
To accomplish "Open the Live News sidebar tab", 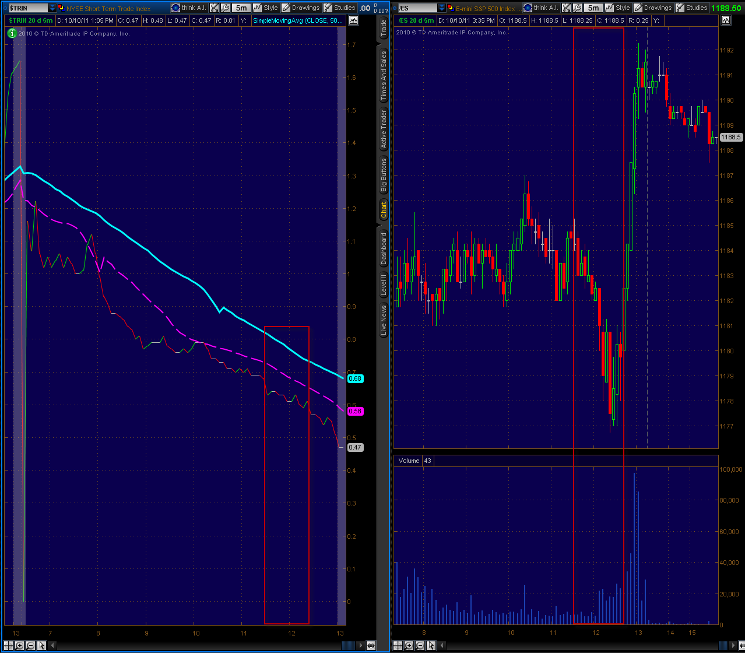I will 384,320.
